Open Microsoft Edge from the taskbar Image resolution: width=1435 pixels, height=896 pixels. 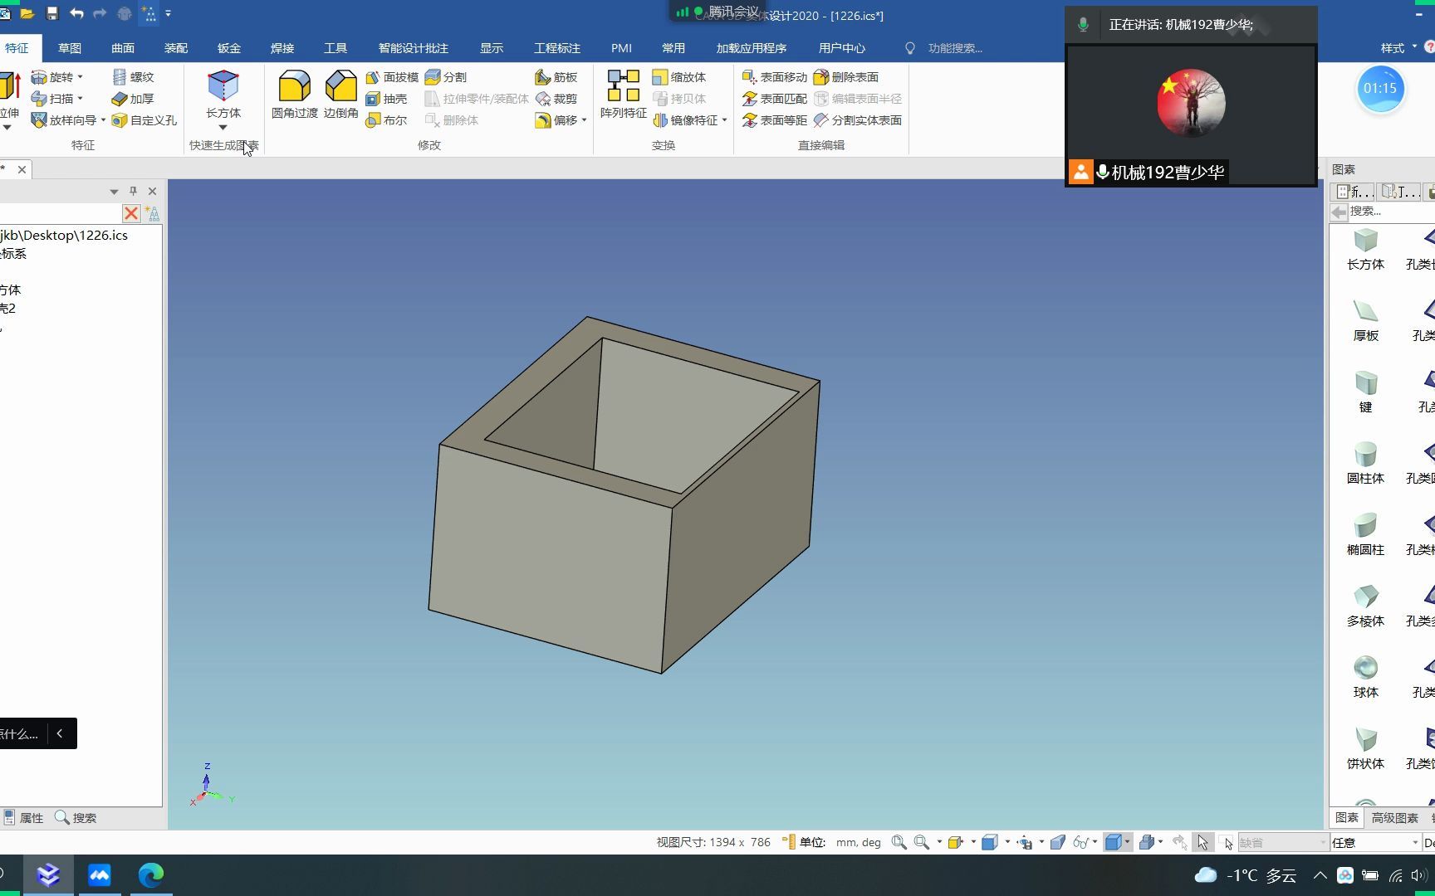[x=151, y=875]
